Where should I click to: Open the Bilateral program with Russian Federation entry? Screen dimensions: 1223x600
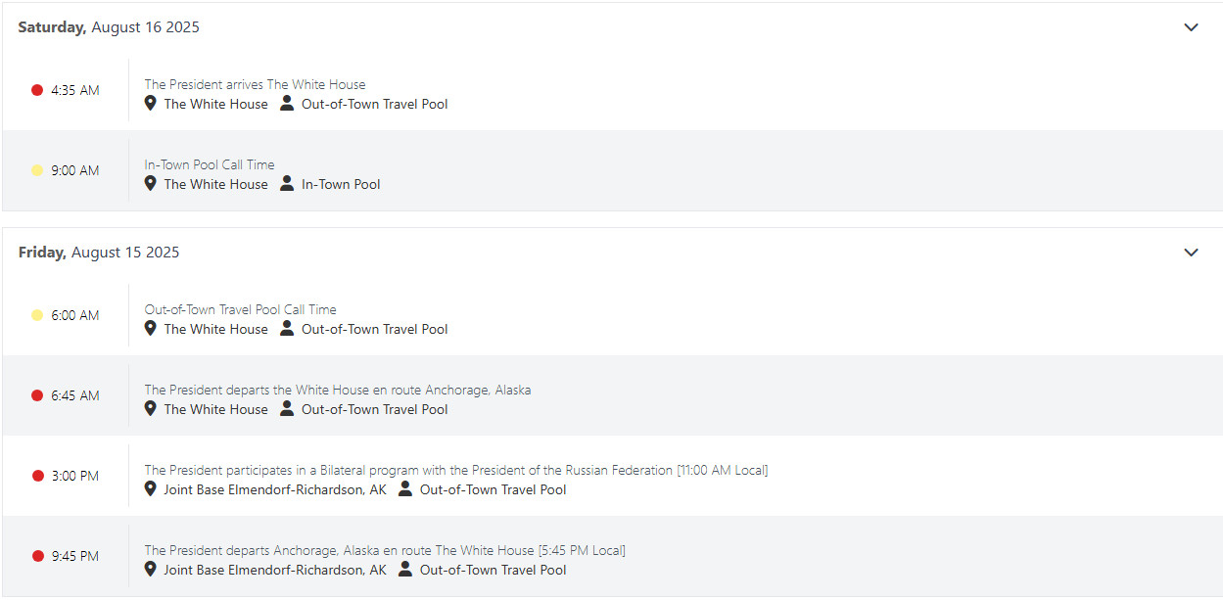pyautogui.click(x=455, y=470)
